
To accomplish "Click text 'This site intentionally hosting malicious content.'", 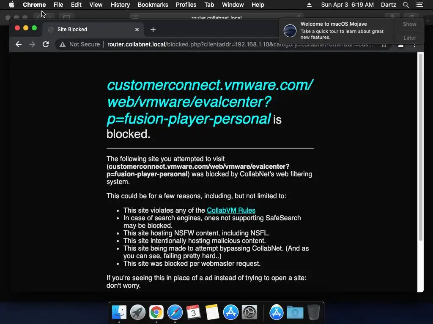I will [x=195, y=240].
